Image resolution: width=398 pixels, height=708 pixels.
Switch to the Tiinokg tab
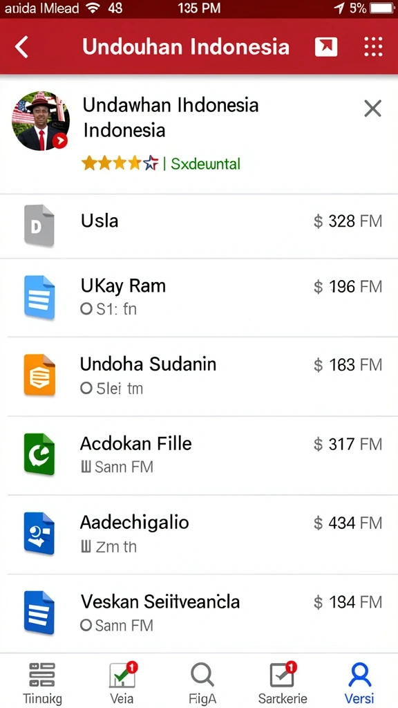[x=42, y=682]
